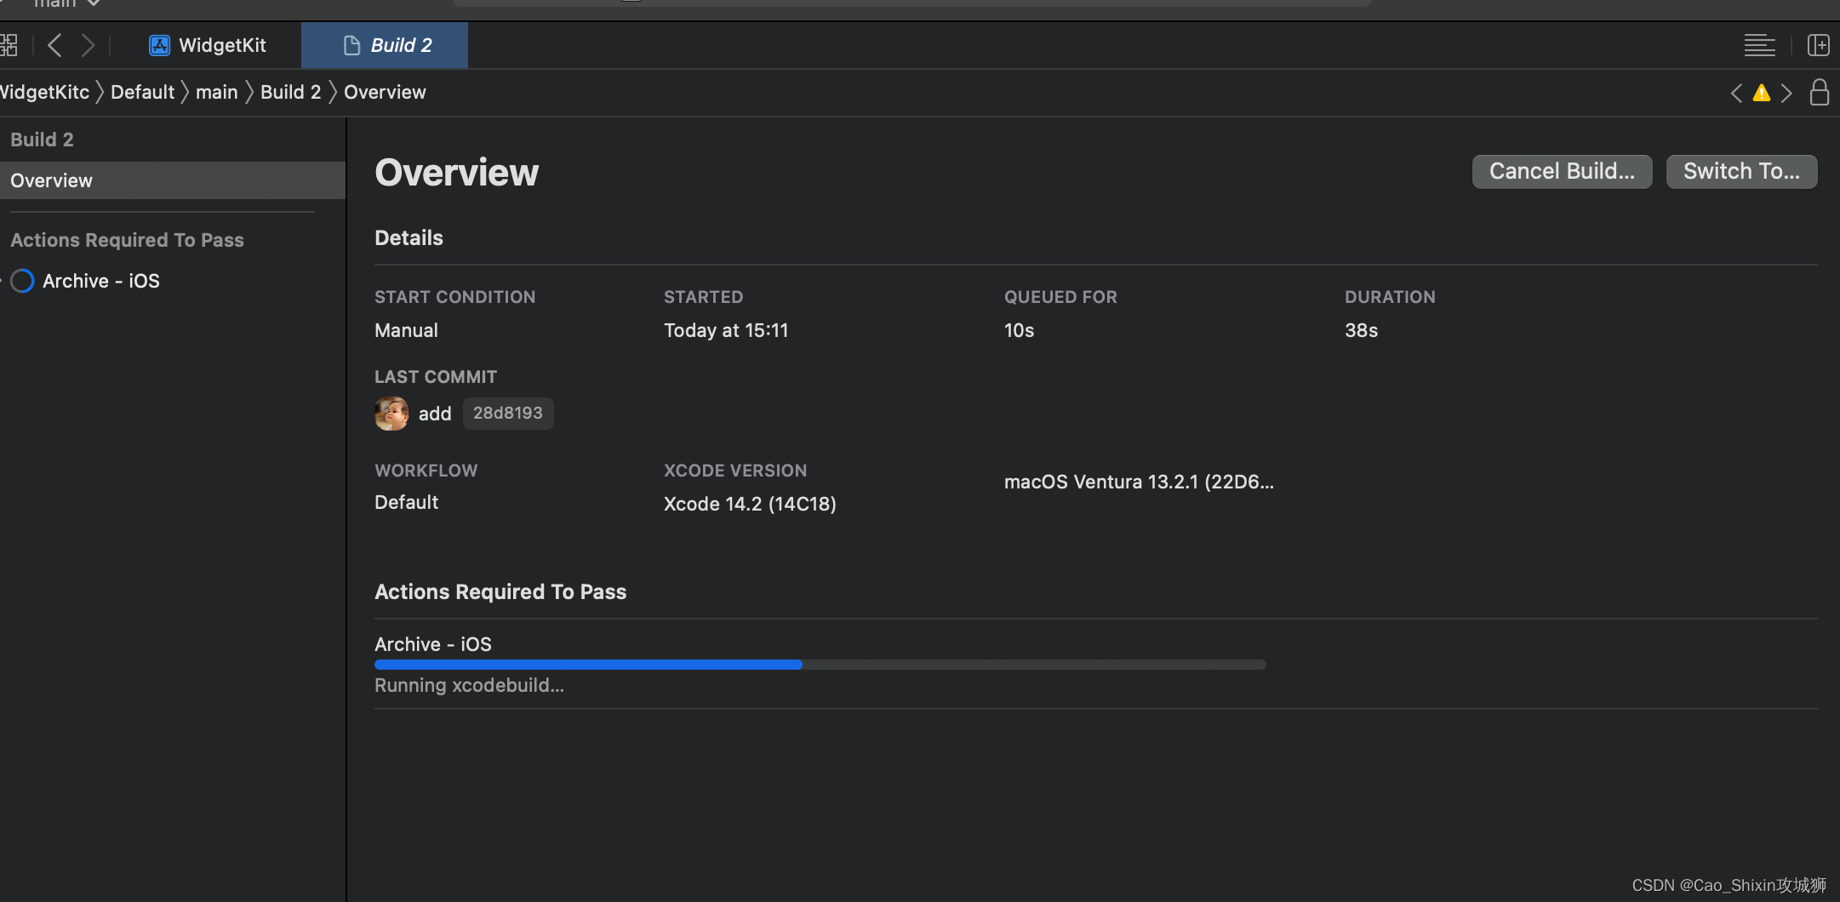Jump to previous issue arrow

click(x=1736, y=93)
